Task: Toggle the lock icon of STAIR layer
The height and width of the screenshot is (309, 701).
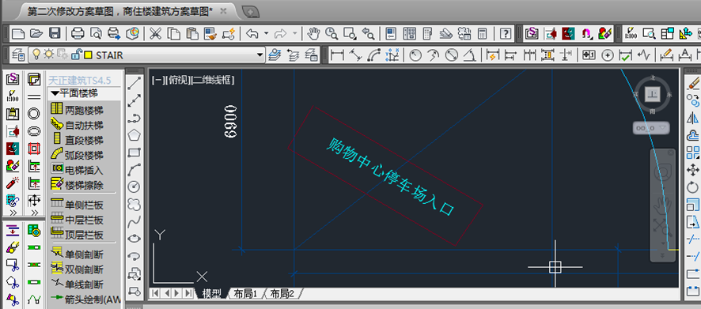Action: pyautogui.click(x=77, y=55)
